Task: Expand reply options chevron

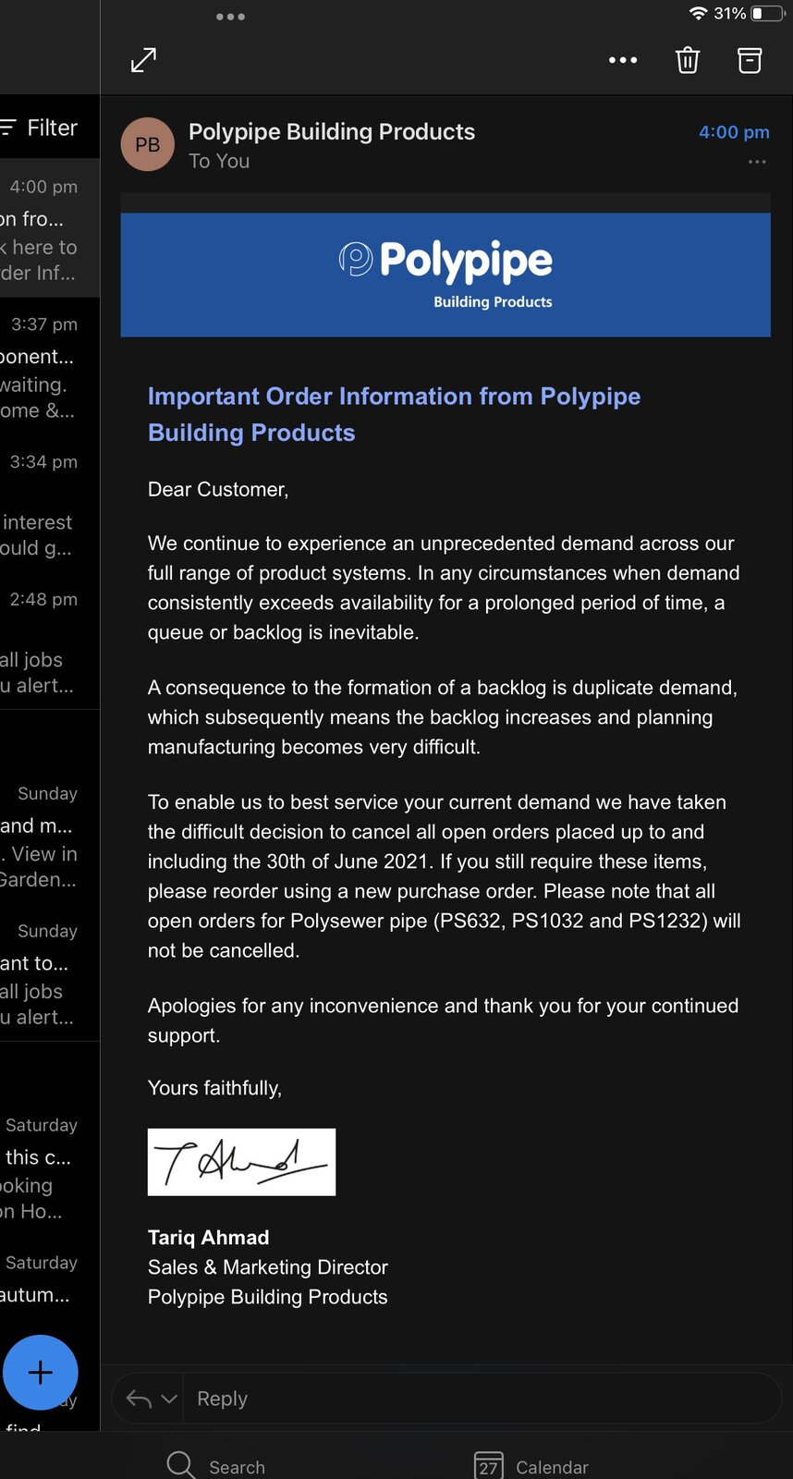Action: (169, 1399)
